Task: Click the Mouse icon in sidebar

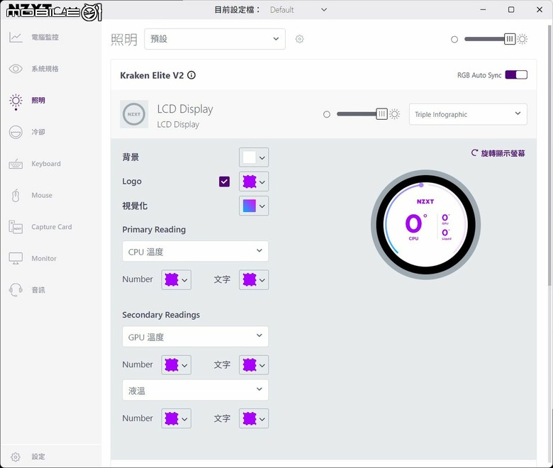Action: point(16,196)
